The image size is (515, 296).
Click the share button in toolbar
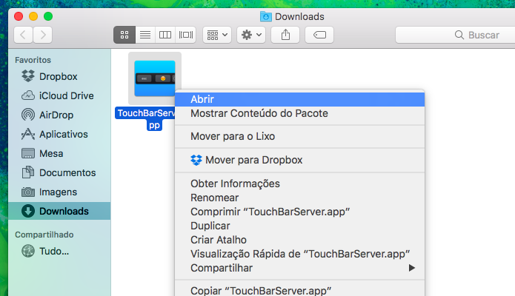coord(285,35)
